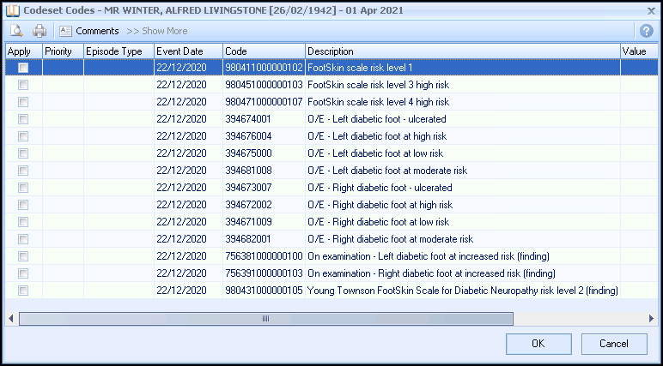This screenshot has height=366, width=663.
Task: Click the scrollbar right arrow
Action: (650, 318)
